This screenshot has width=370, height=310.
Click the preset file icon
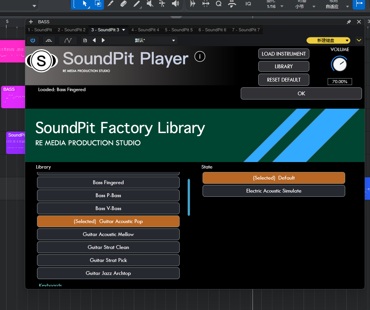[x=85, y=40]
